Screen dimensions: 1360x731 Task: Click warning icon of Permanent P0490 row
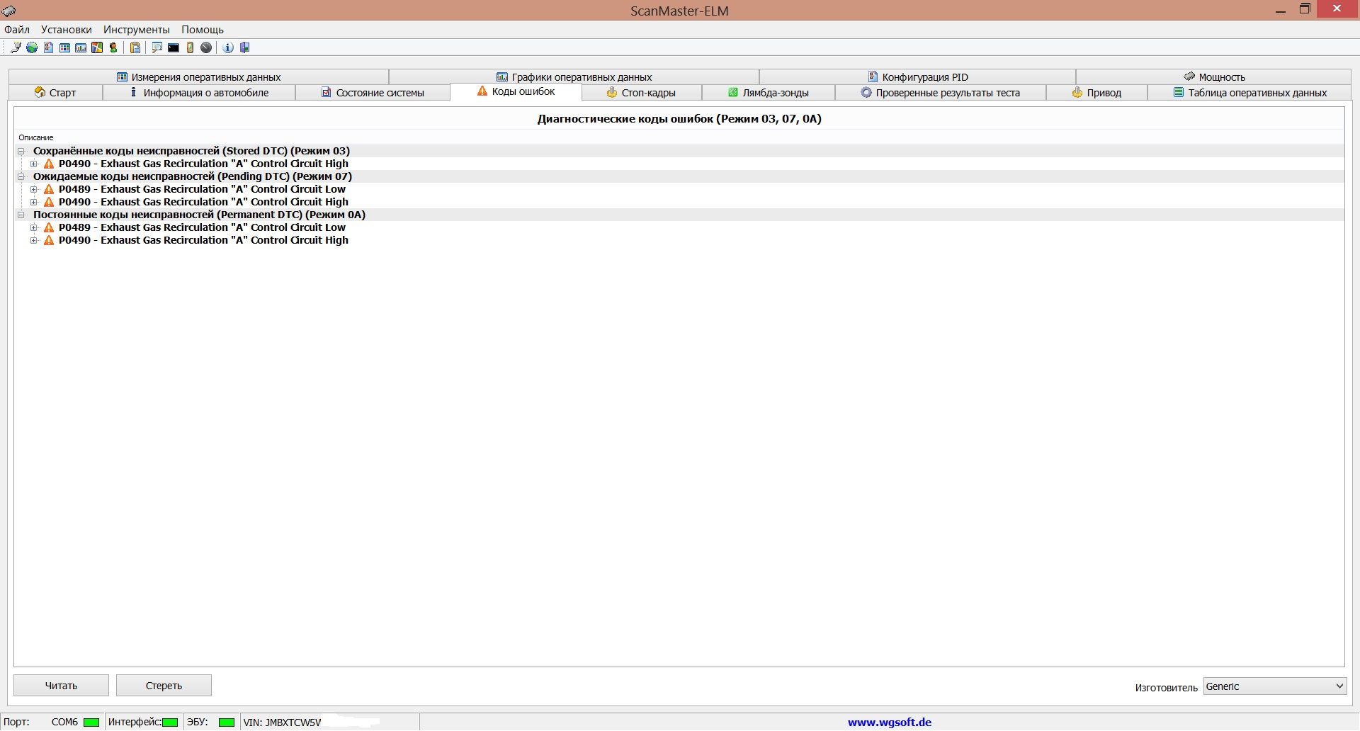pos(49,240)
